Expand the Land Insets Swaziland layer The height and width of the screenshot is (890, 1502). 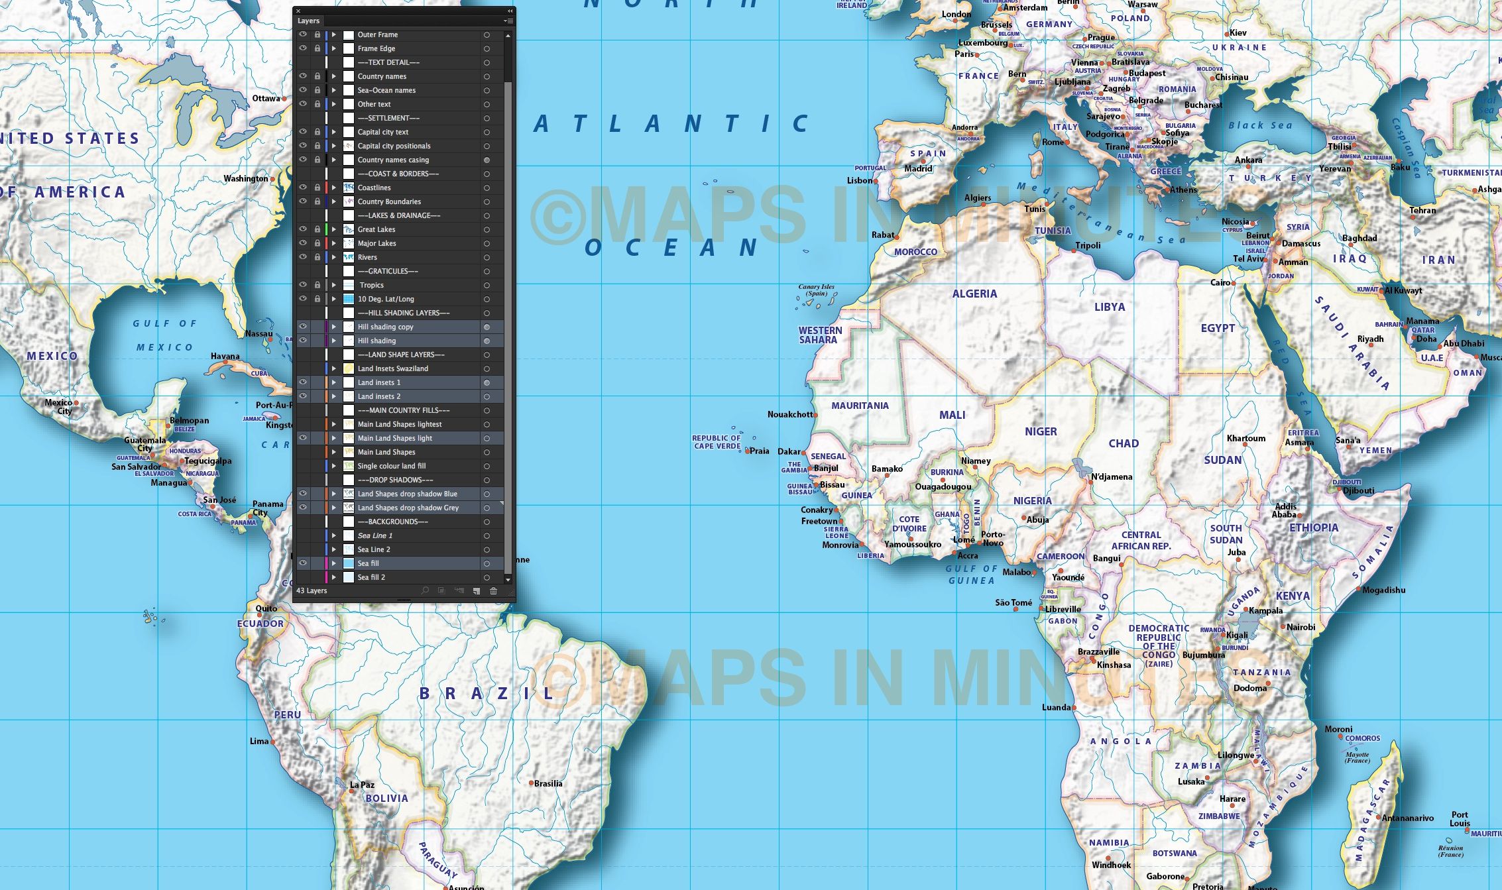coord(334,368)
